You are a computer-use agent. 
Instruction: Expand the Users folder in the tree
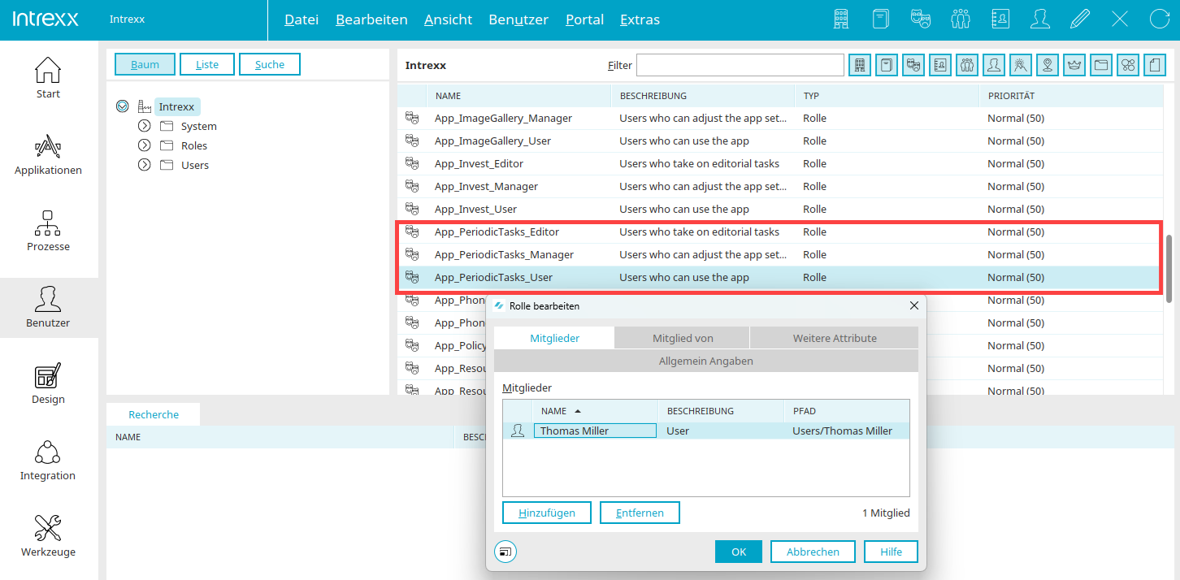145,165
